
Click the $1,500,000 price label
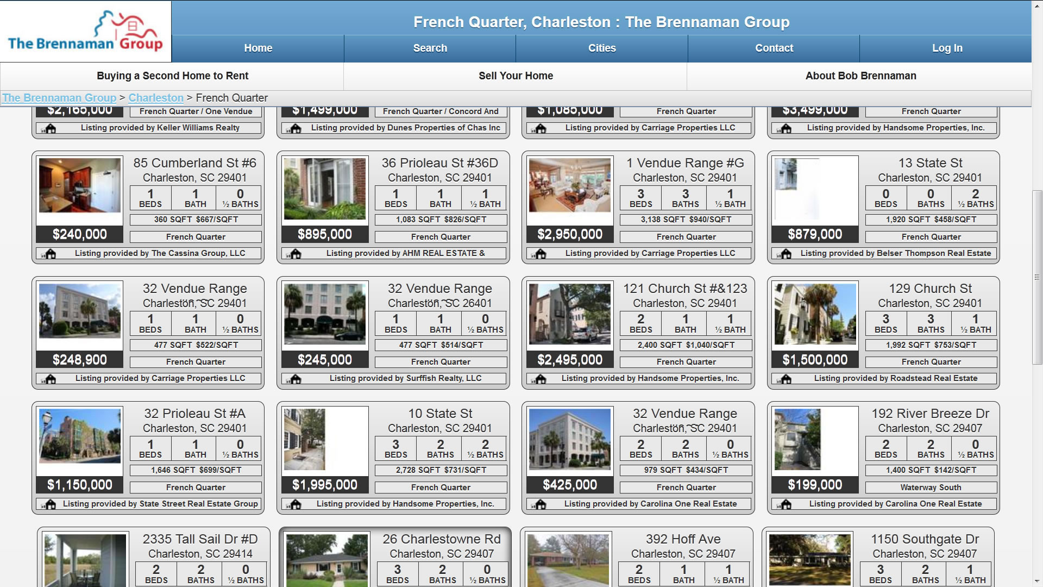point(815,360)
